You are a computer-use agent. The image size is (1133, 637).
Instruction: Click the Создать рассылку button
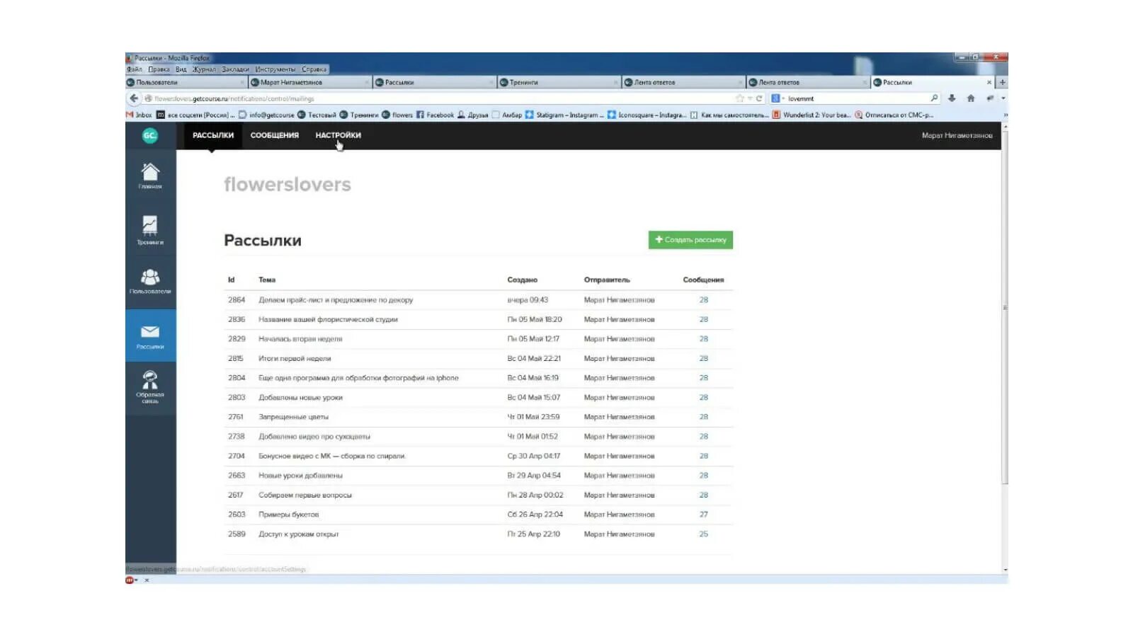[690, 240]
